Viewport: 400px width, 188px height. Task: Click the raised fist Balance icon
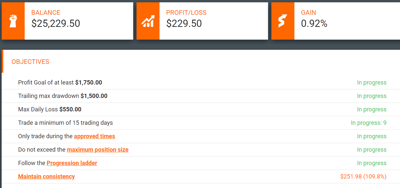pos(13,21)
